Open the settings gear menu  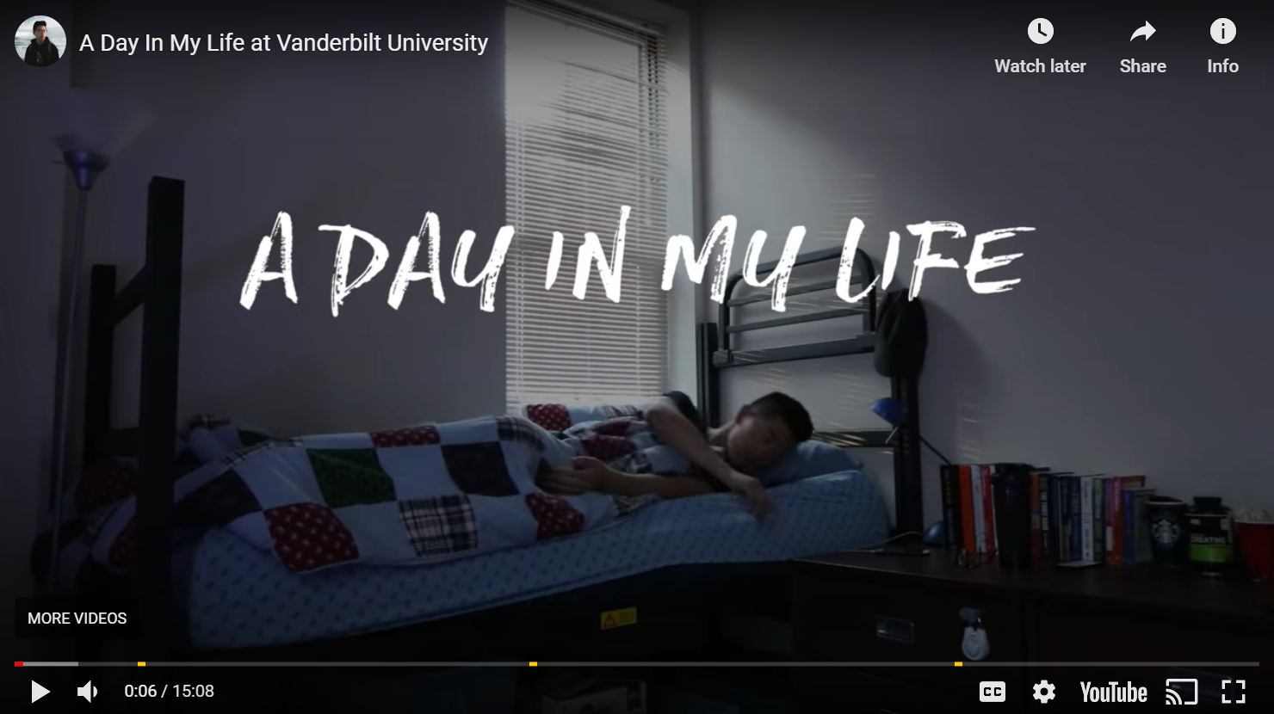tap(1043, 692)
